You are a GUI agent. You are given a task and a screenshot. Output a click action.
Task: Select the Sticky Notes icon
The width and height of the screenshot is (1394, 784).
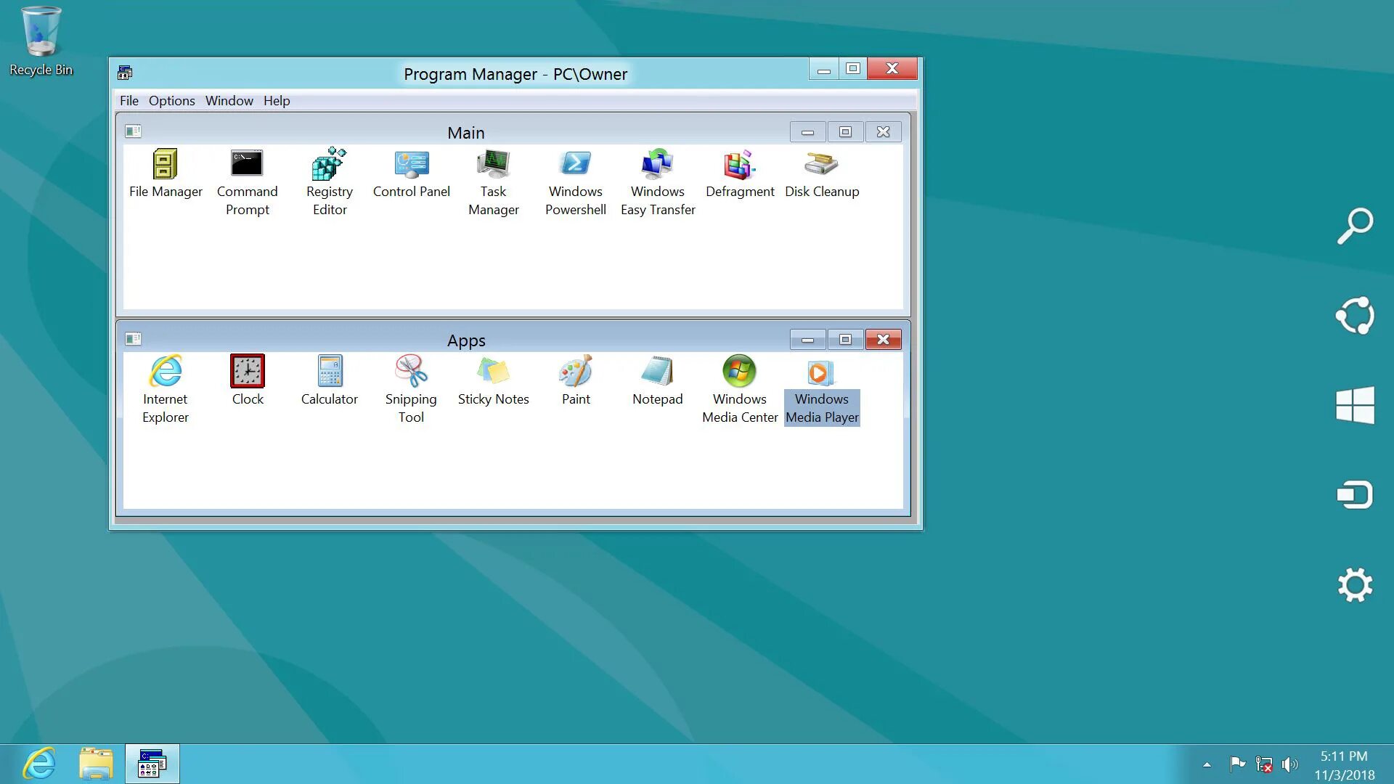493,372
